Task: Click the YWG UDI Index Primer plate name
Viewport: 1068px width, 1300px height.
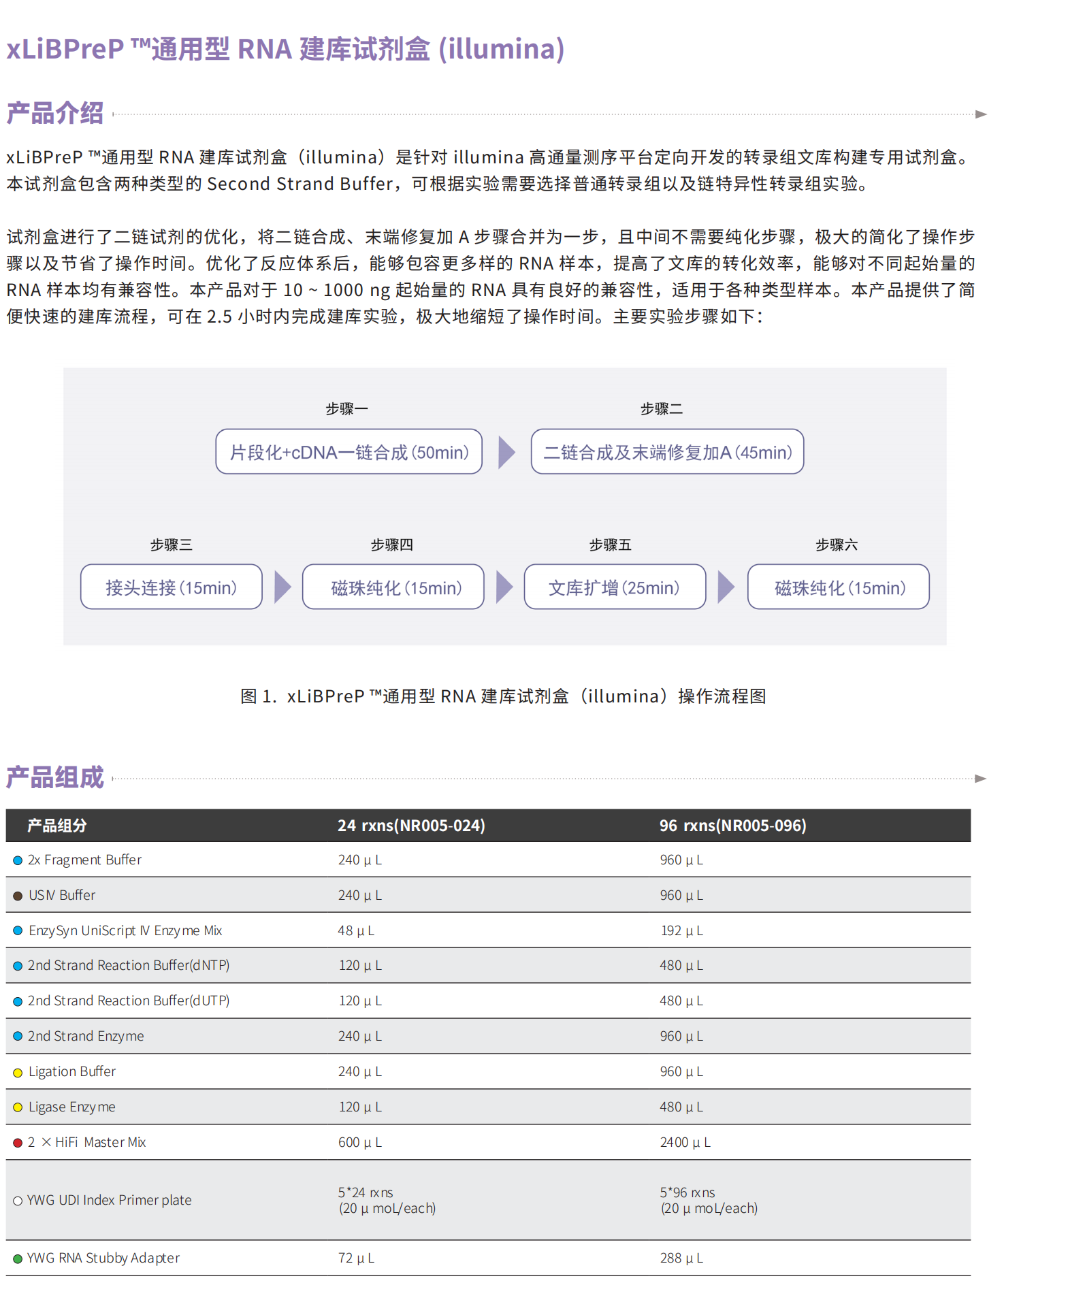Action: pos(110,1201)
